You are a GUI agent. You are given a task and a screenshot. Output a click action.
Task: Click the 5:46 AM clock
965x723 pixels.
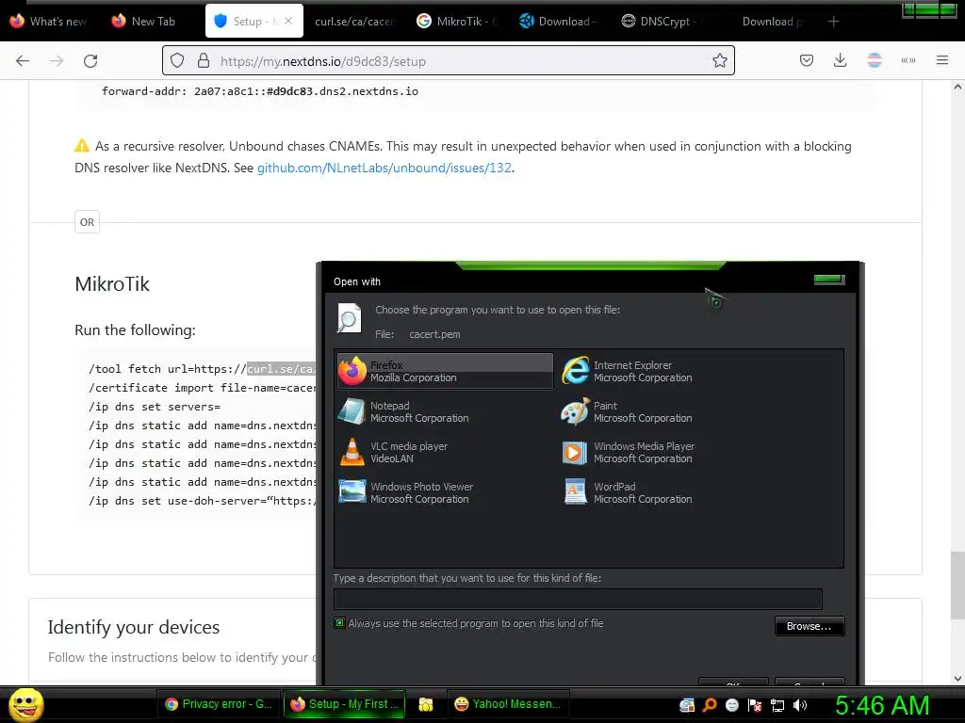point(882,705)
